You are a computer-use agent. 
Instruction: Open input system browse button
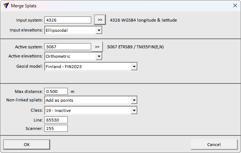tap(100, 20)
